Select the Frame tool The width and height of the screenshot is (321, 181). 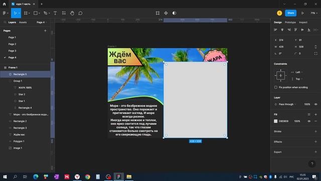pyautogui.click(x=26, y=13)
